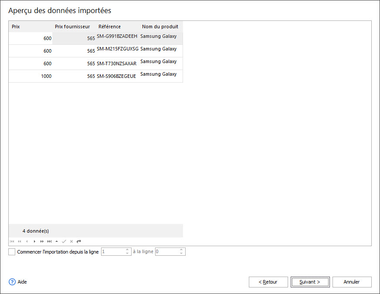Click the Aide question mark icon

12,282
